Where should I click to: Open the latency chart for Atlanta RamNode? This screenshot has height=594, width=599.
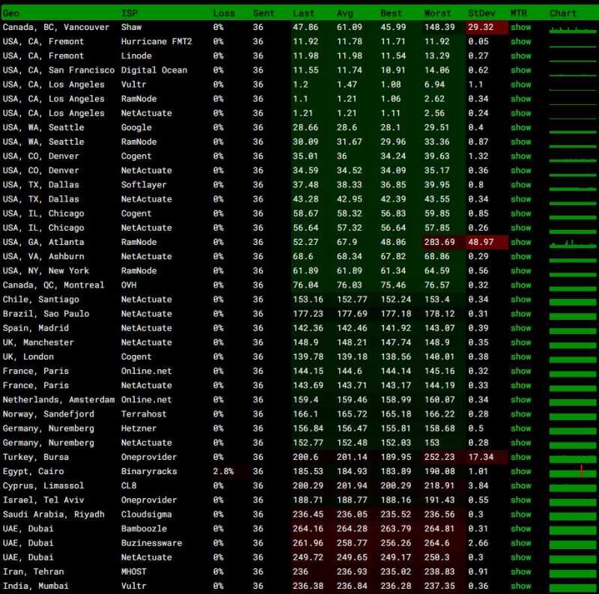click(573, 243)
